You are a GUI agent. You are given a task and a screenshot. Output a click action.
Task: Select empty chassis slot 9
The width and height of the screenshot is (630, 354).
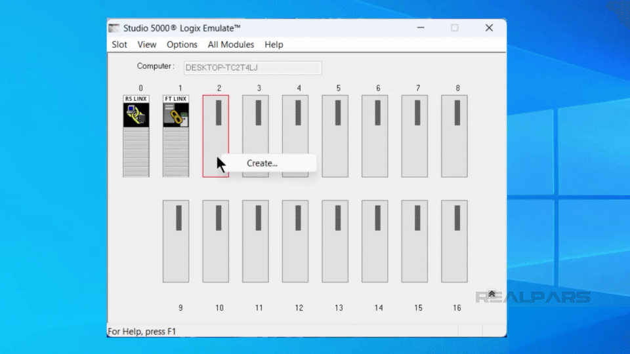click(176, 241)
